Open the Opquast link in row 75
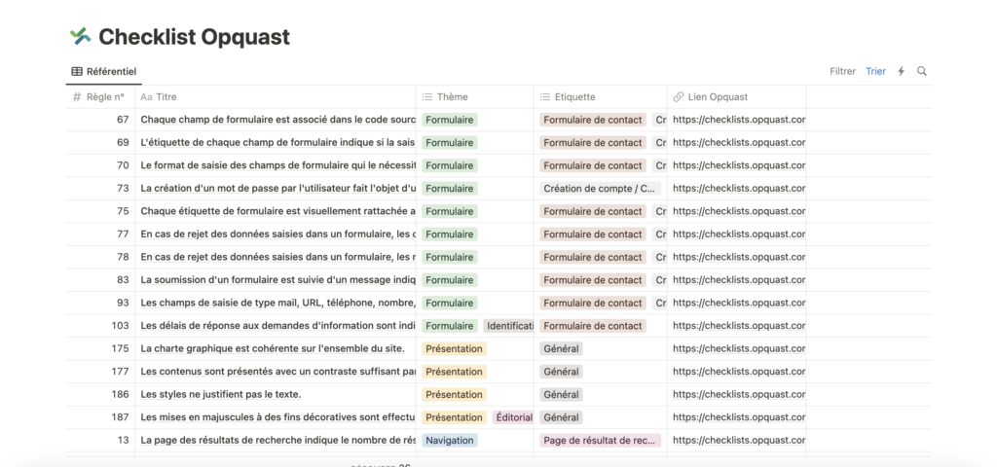The image size is (997, 467). coord(739,211)
